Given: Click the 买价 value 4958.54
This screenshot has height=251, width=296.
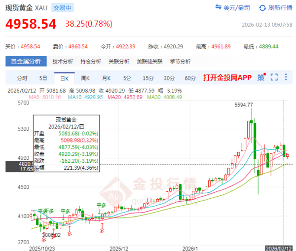Looking at the screenshot, I should coord(30,46).
